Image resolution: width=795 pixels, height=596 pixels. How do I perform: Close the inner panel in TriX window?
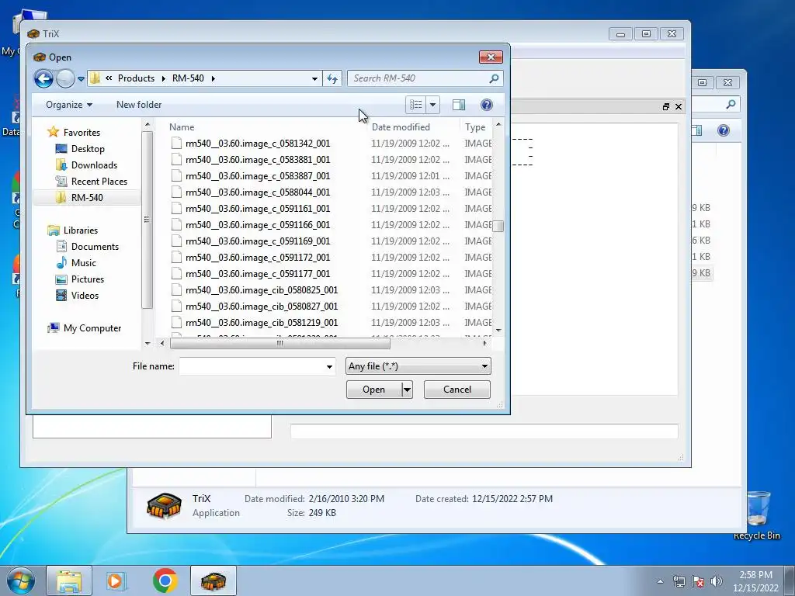[679, 107]
